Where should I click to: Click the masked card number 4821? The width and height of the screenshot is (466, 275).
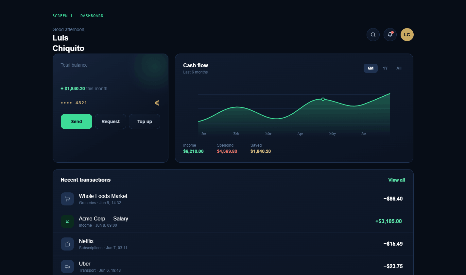point(74,103)
